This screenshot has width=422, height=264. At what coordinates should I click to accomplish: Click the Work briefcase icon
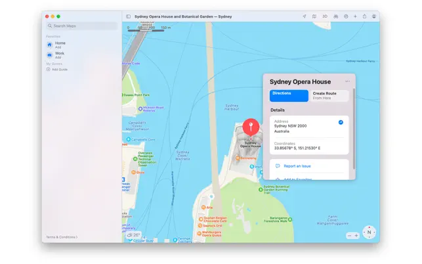tap(49, 55)
